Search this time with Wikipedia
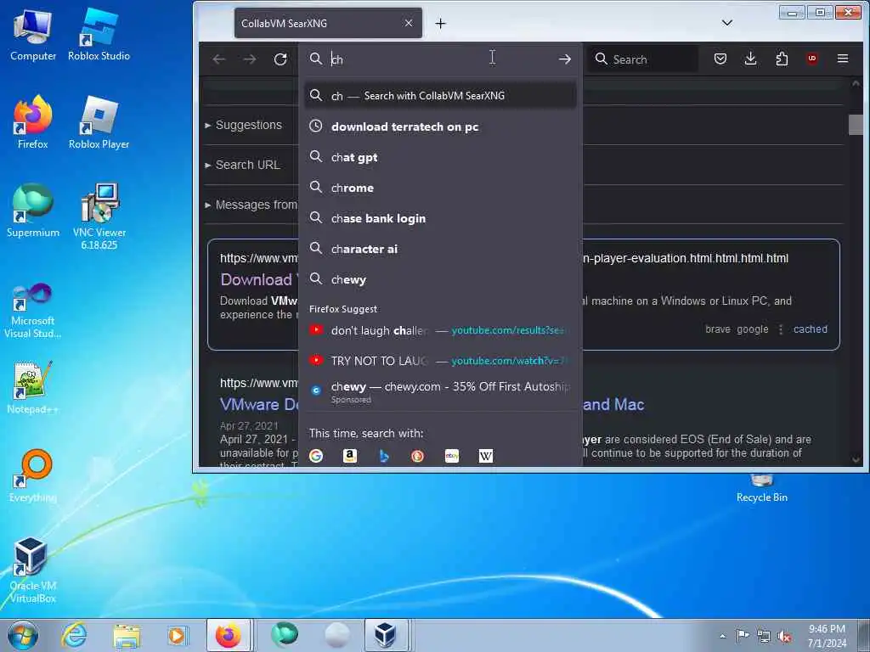The height and width of the screenshot is (652, 870). tap(486, 456)
